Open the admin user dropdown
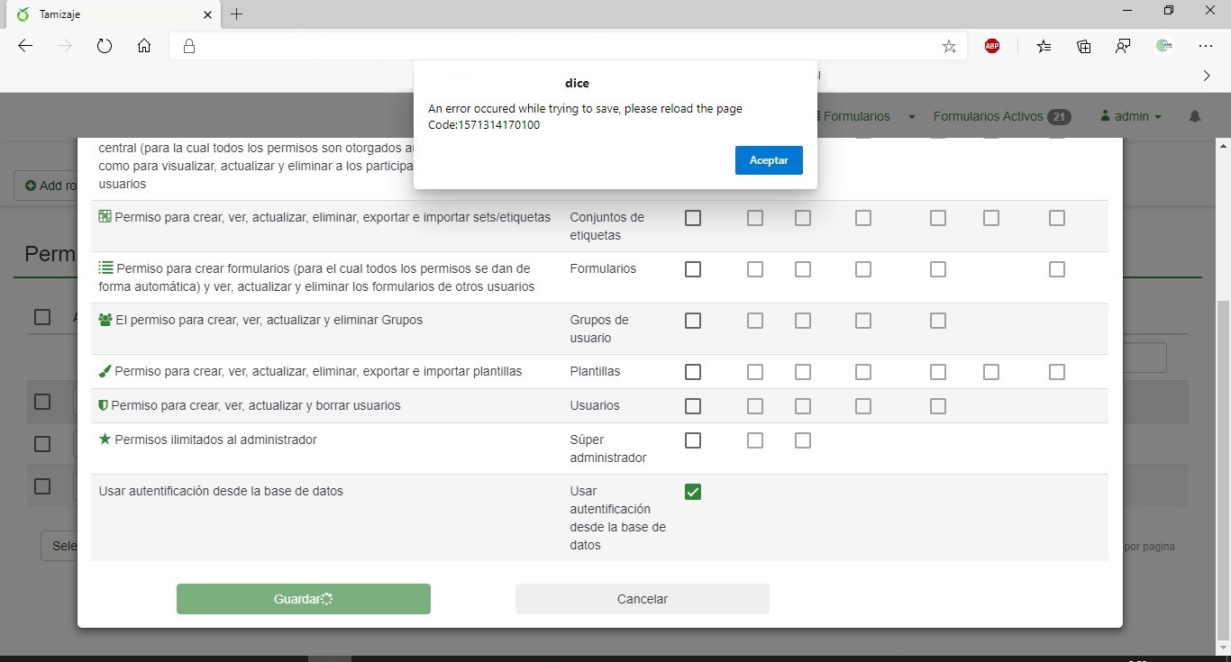The width and height of the screenshot is (1231, 662). click(1131, 116)
